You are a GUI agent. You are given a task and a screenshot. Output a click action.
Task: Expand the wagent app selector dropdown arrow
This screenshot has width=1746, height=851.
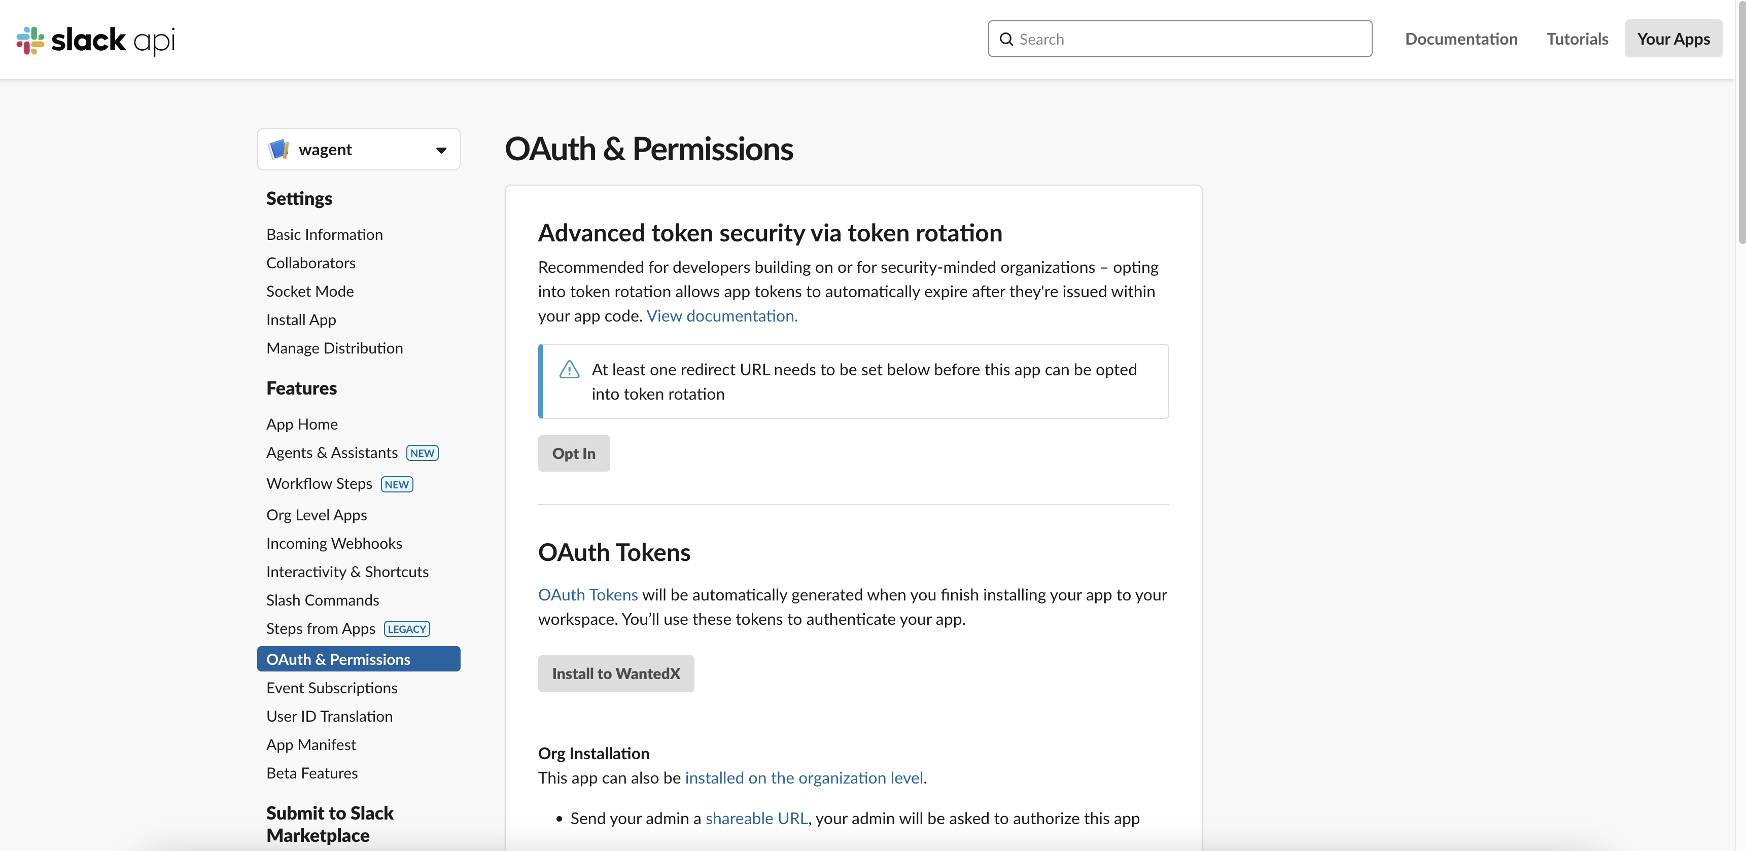click(x=441, y=150)
